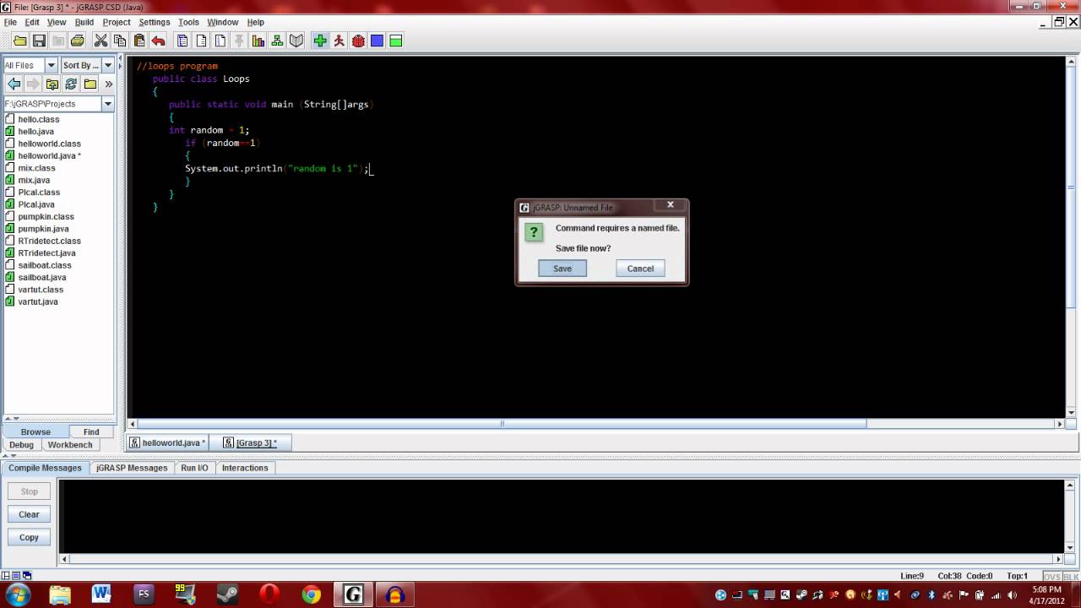Click the Save floppy disk icon
Viewport: 1081px width, 608px height.
coord(39,41)
